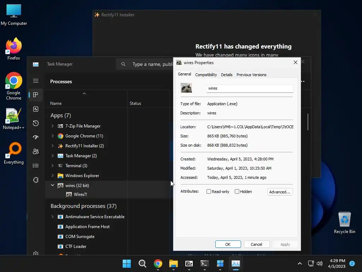Open notification center badge in taskbar
Viewport: 362px width, 272px height.
(x=352, y=263)
